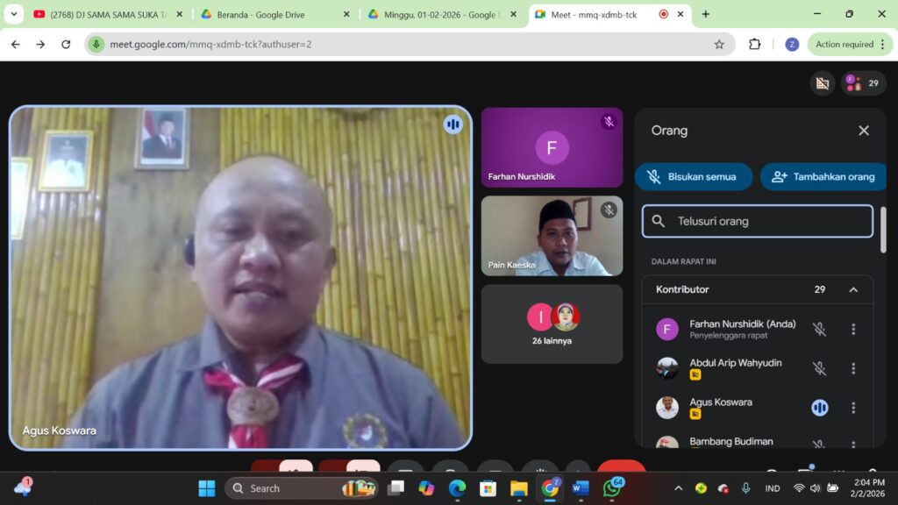The height and width of the screenshot is (505, 898).
Task: Click the microphone icon in the address bar
Action: pos(96,44)
